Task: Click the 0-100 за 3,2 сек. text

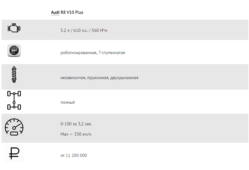Action: (x=76, y=124)
